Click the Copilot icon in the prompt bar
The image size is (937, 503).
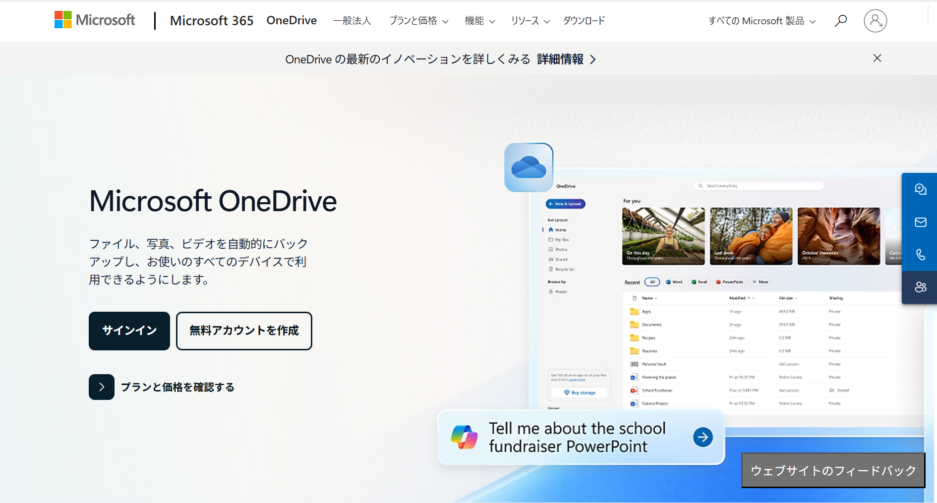[464, 437]
